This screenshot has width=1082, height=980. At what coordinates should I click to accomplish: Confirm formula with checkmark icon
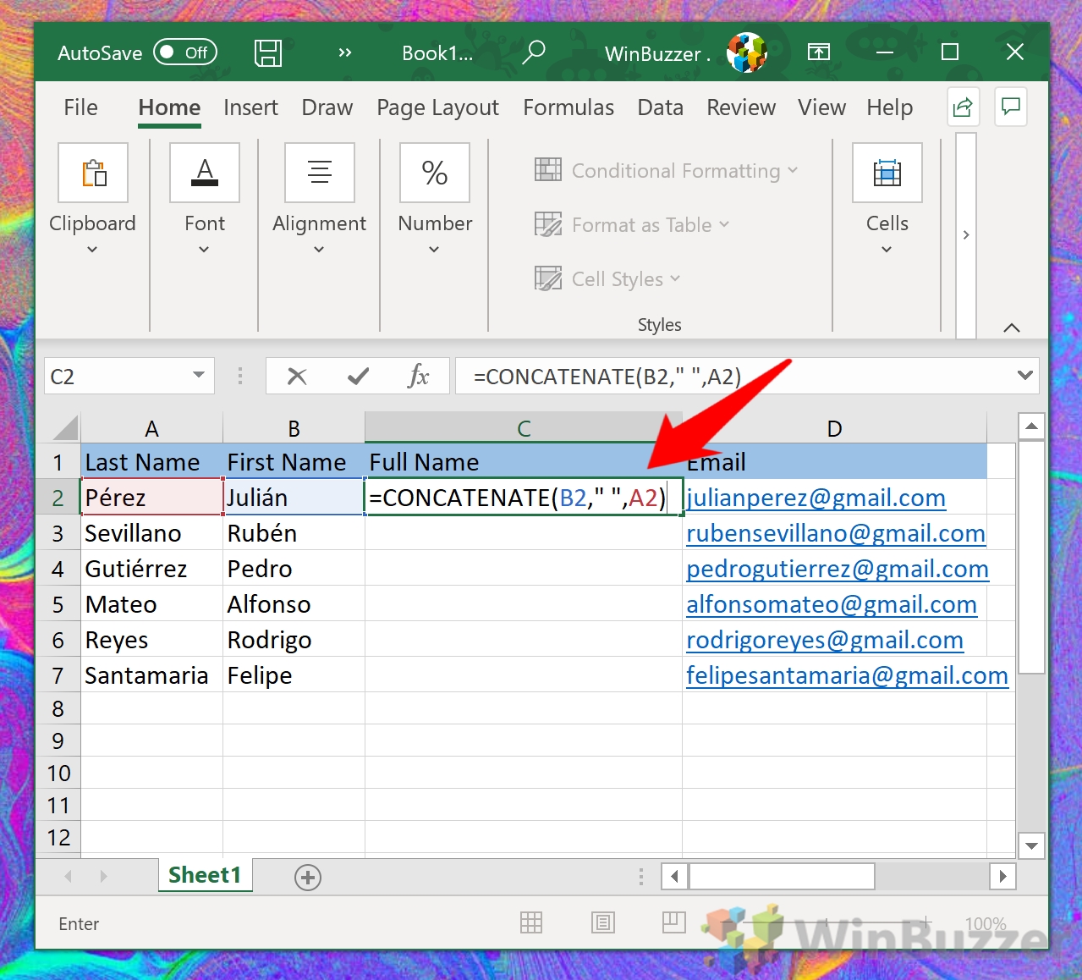pos(359,376)
